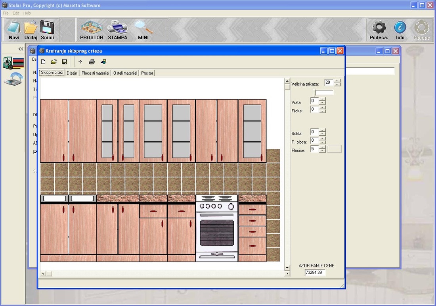Click the STAMPA printer icon

tap(117, 30)
